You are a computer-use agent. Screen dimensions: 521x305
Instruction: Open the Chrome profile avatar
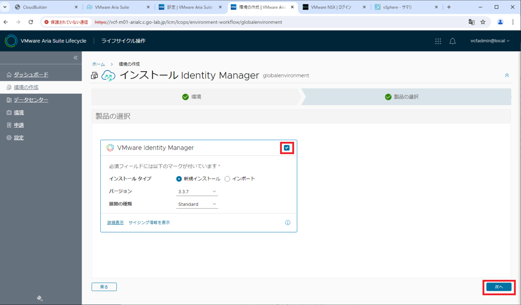tap(501, 22)
